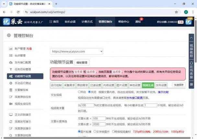Click the scroll-to-top chevron on the right panel
This screenshot has width=197, height=139.
[x=191, y=38]
